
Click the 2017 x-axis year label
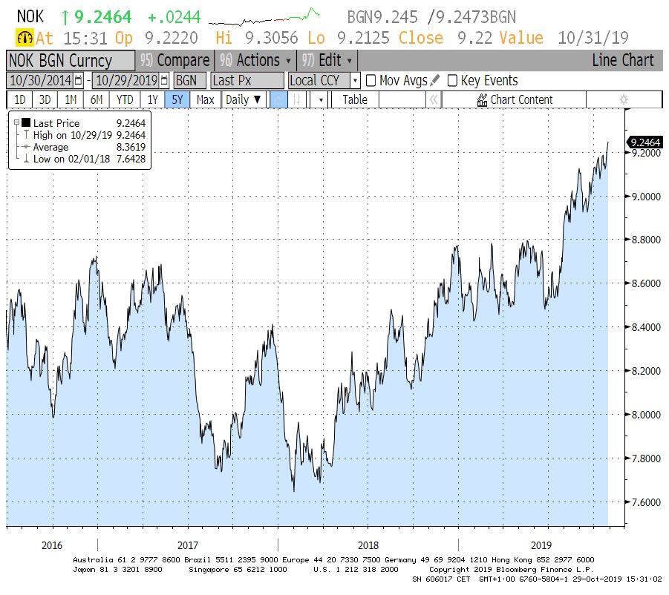coord(188,545)
